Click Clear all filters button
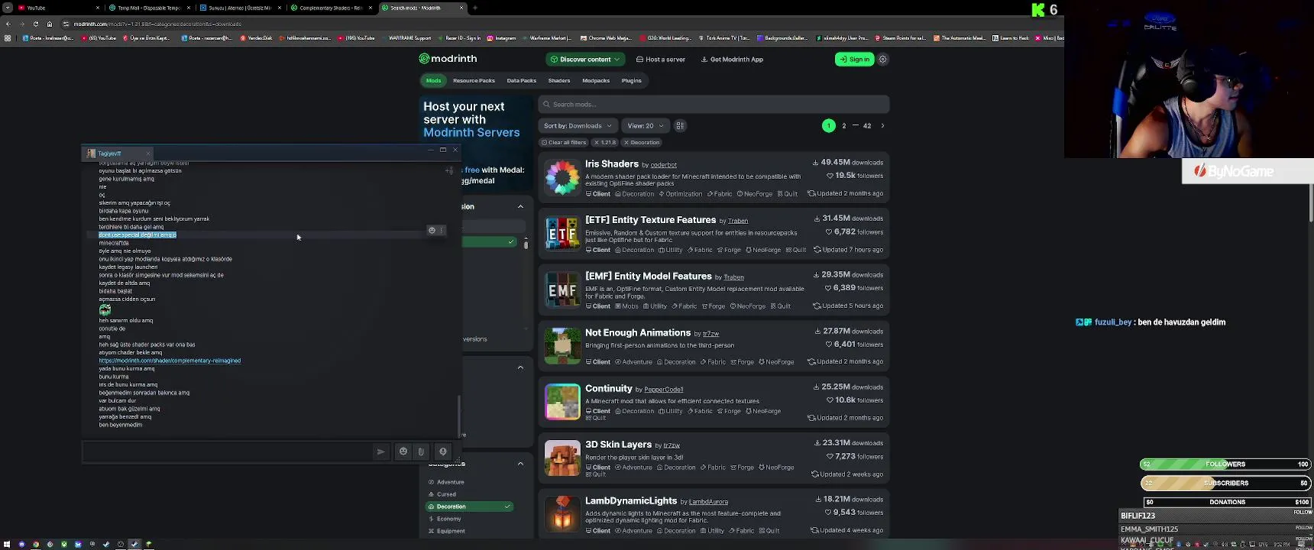Viewport: 1314px width, 550px height. (564, 142)
